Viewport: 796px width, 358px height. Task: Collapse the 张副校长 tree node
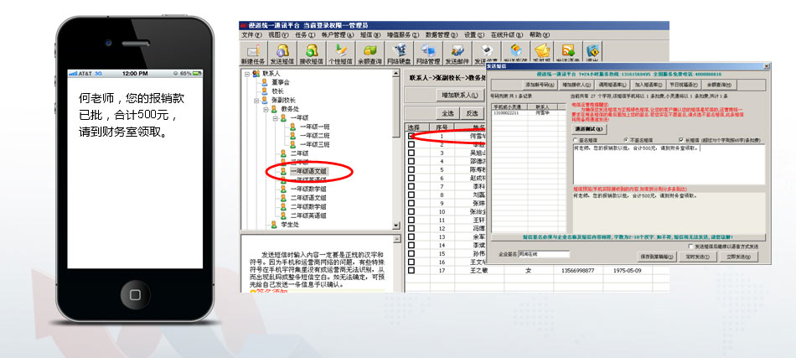point(257,100)
